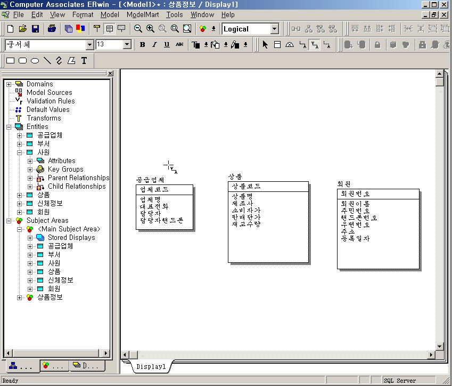Pick the rounded rectangle drawing shape
Image resolution: width=452 pixels, height=386 pixels.
click(22, 61)
